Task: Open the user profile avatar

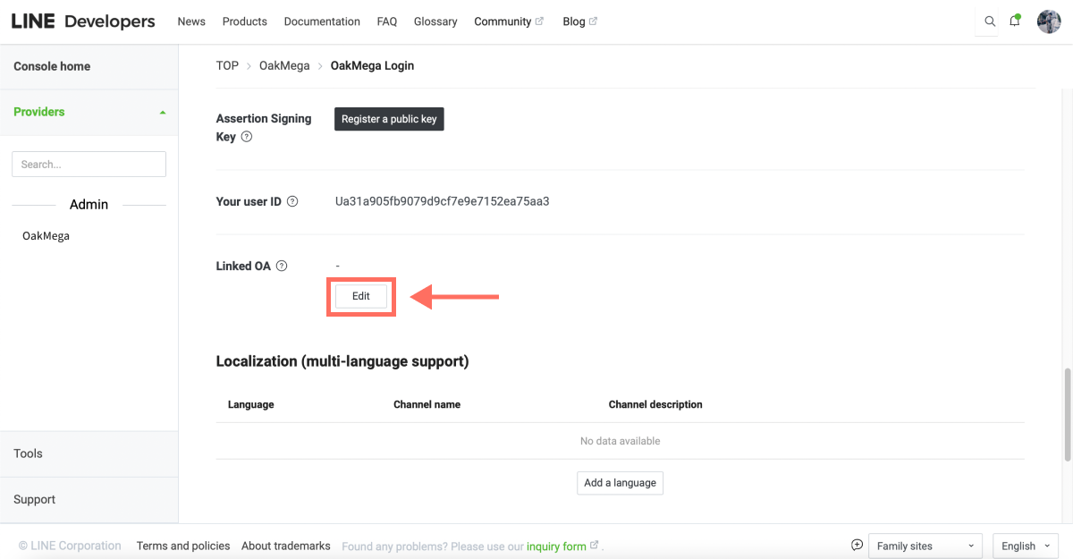Action: 1049,21
